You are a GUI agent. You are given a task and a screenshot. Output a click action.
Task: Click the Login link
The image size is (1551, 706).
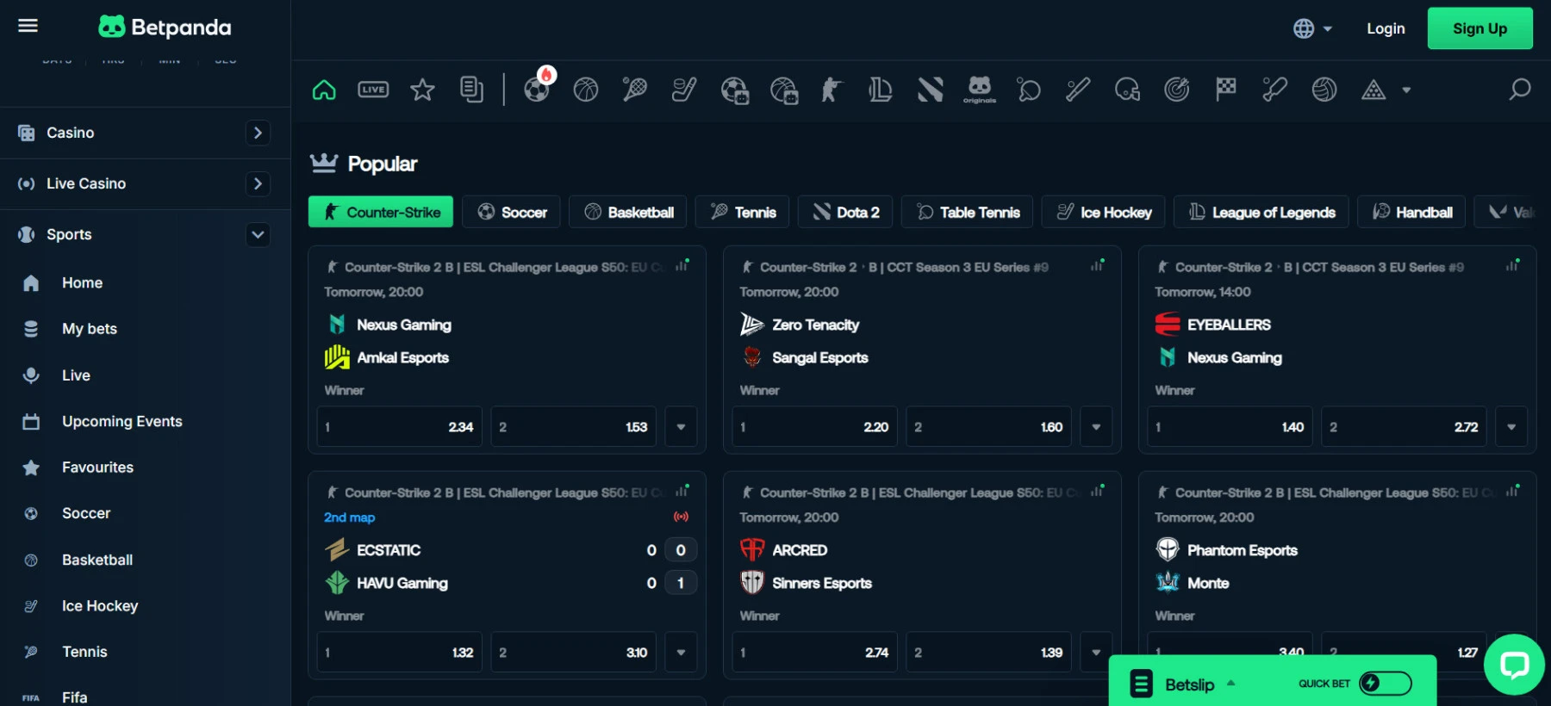pyautogui.click(x=1386, y=28)
